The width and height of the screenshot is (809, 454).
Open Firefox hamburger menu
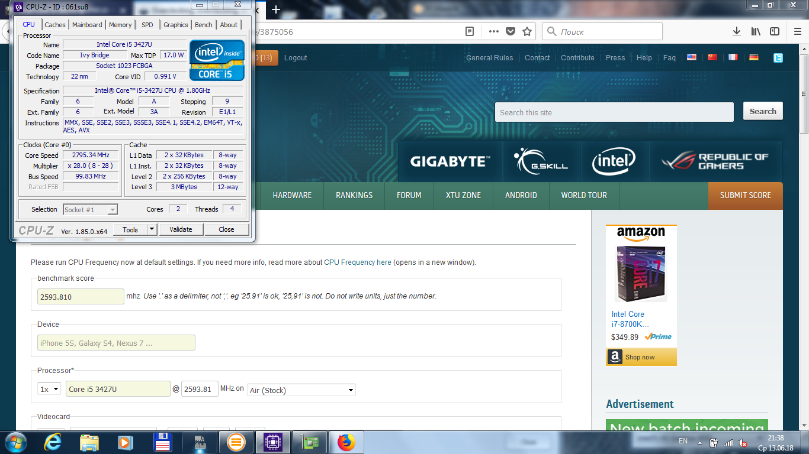(x=797, y=31)
